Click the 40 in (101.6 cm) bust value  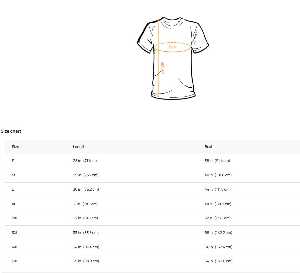218,175
